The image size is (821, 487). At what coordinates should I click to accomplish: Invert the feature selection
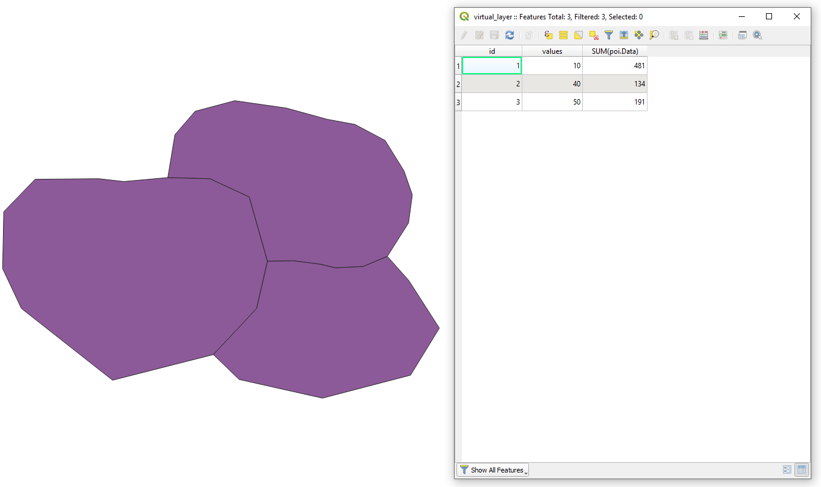[x=579, y=35]
